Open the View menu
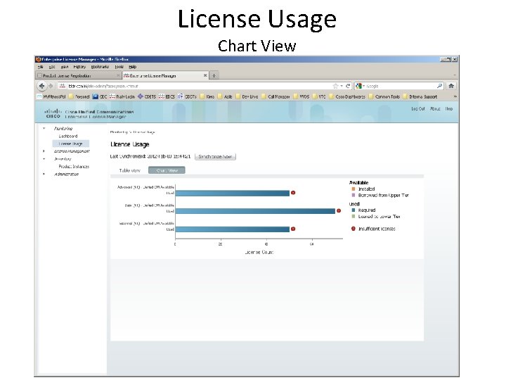 click(65, 67)
